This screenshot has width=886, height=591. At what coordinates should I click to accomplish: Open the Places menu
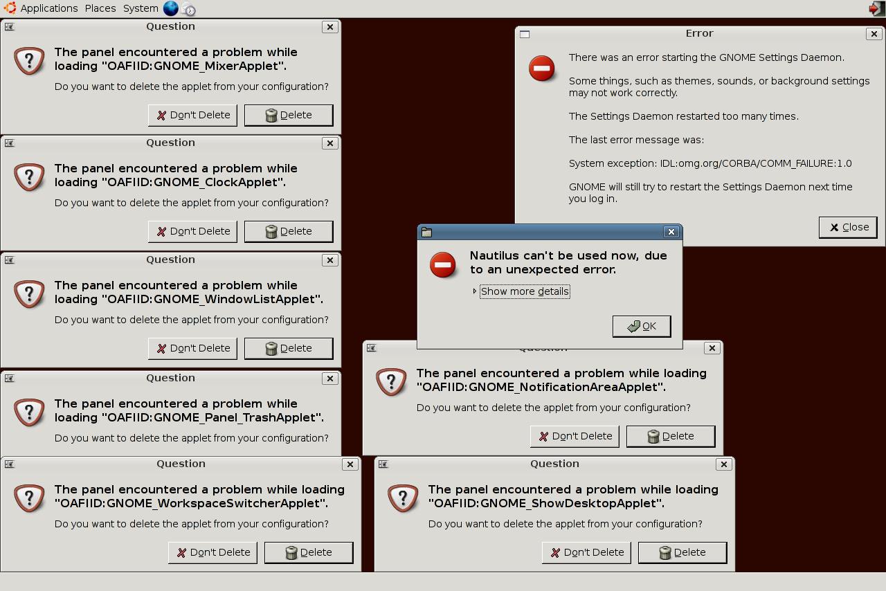click(x=100, y=8)
